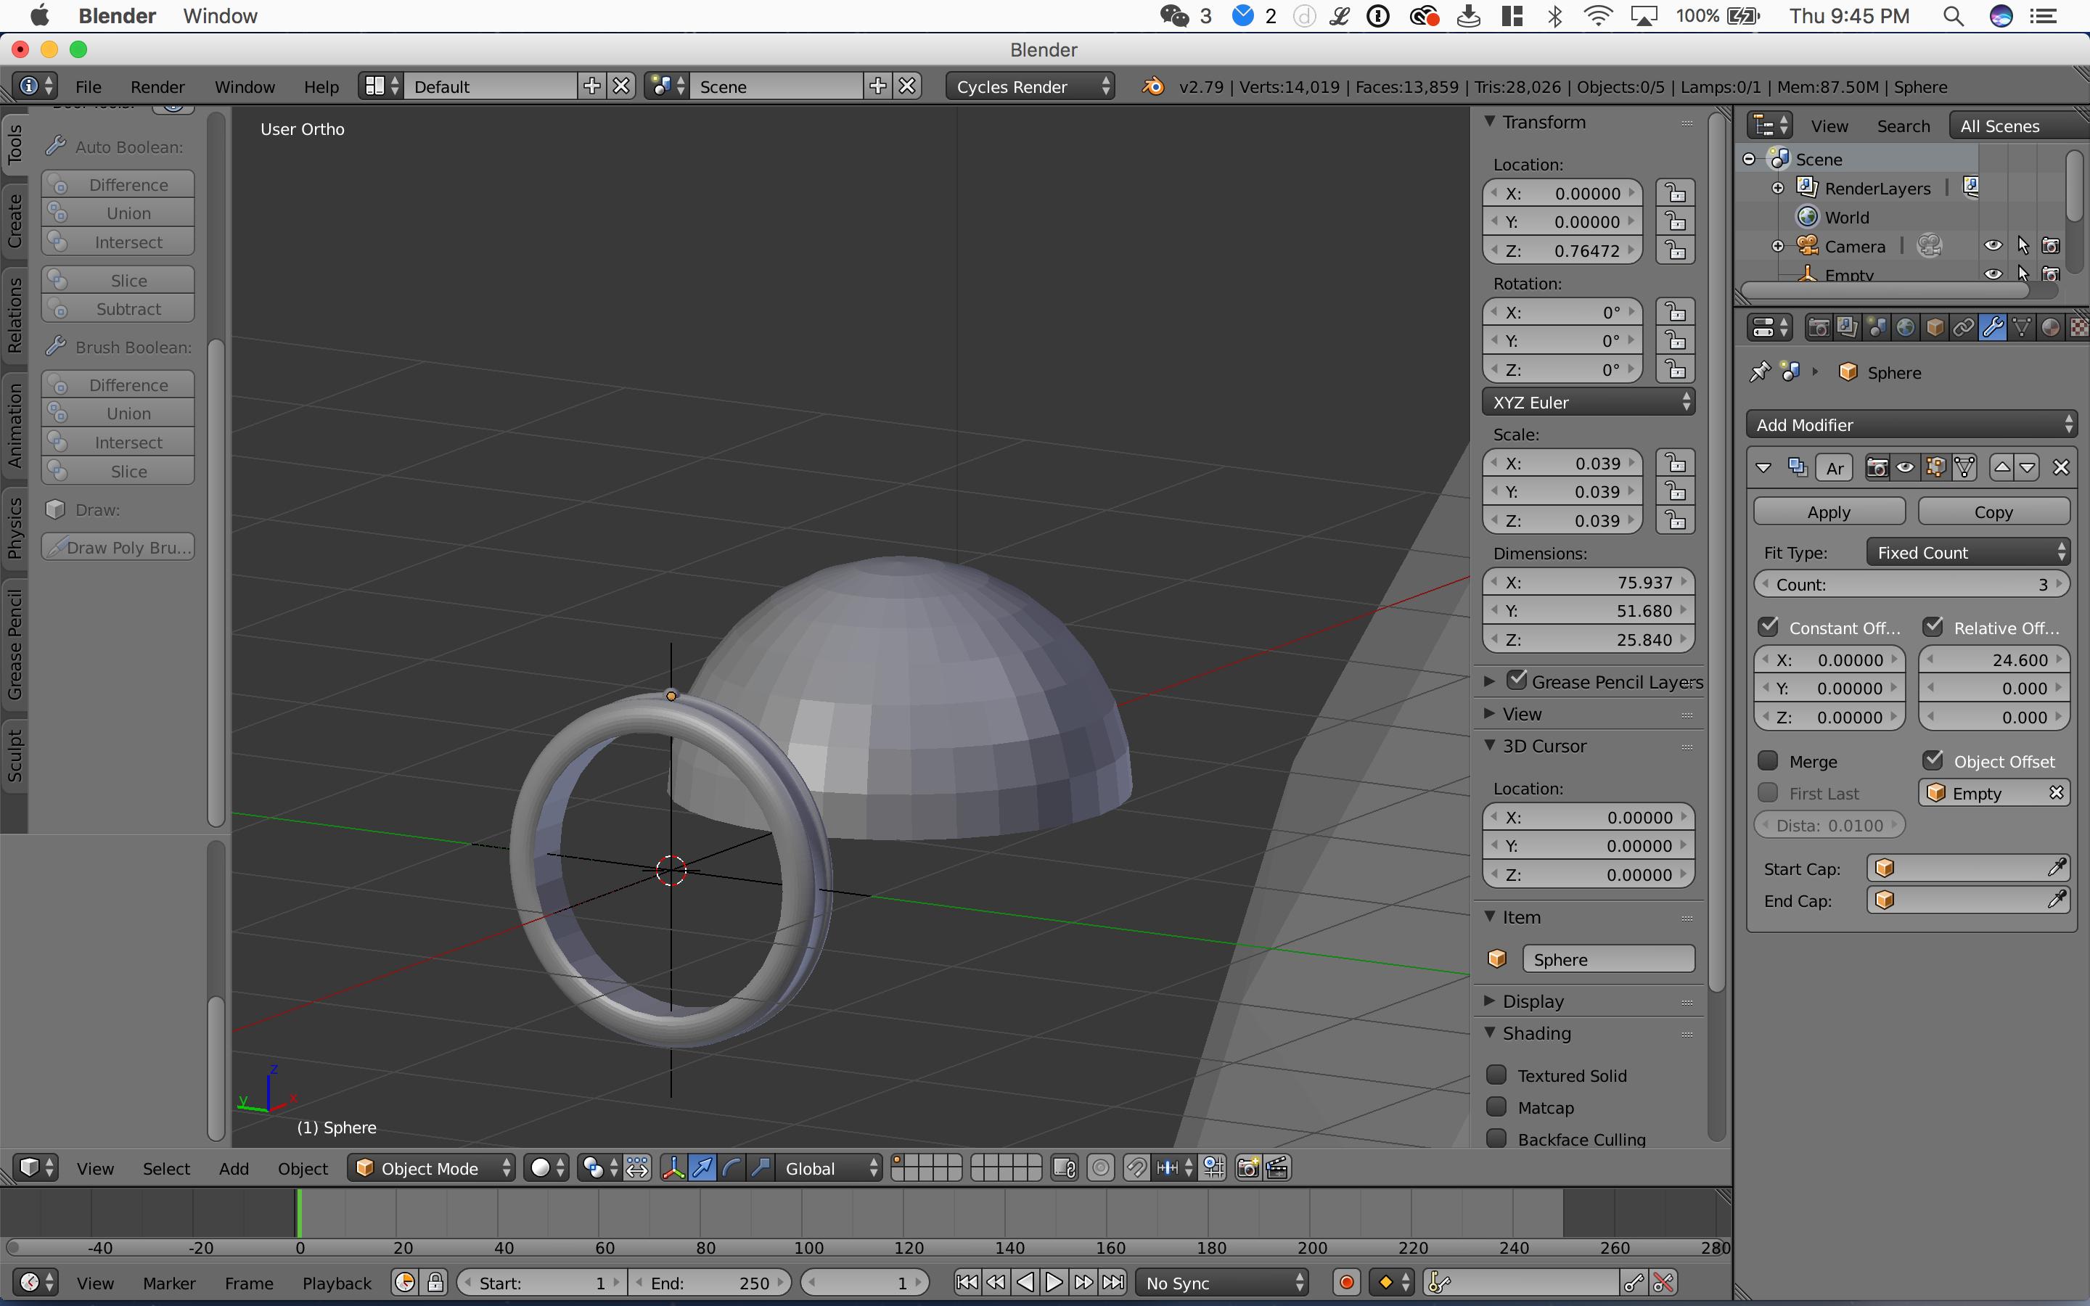
Task: Toggle the snap magnet icon
Action: tap(1136, 1169)
